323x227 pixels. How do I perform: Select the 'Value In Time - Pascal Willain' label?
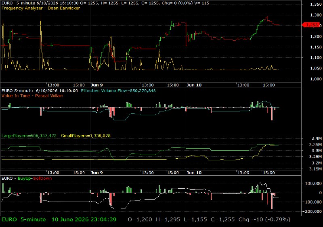(x=32, y=96)
